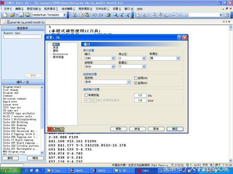Click the save floppy disk icon

coord(21,15)
